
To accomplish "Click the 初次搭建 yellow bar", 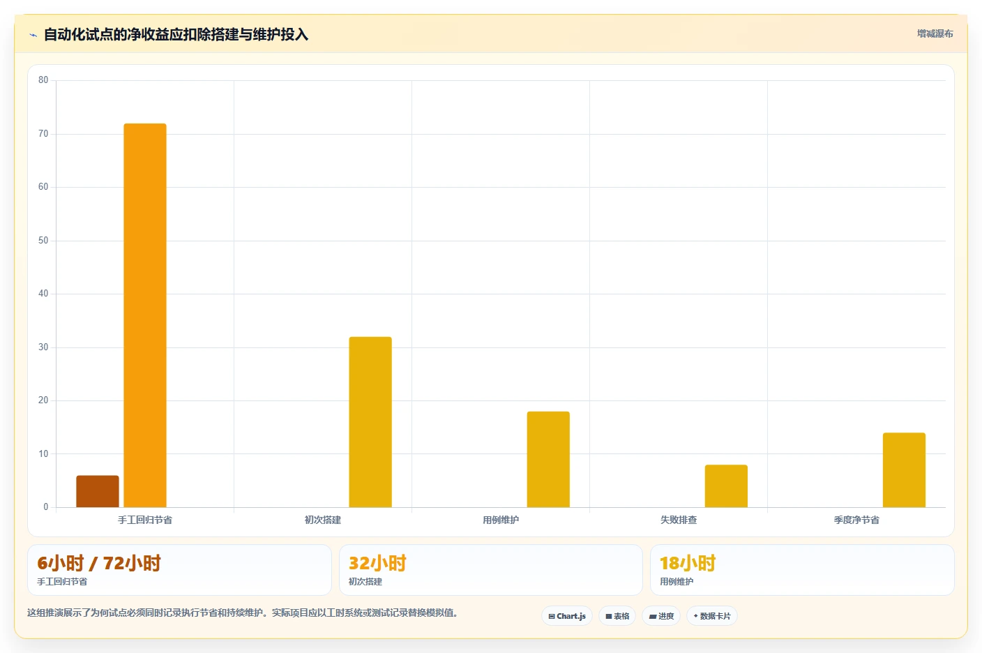I will click(x=370, y=422).
